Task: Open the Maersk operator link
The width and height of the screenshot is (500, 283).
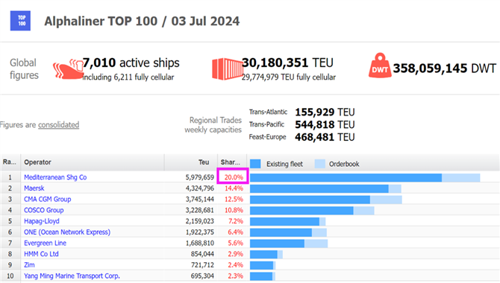Action: pyautogui.click(x=34, y=188)
